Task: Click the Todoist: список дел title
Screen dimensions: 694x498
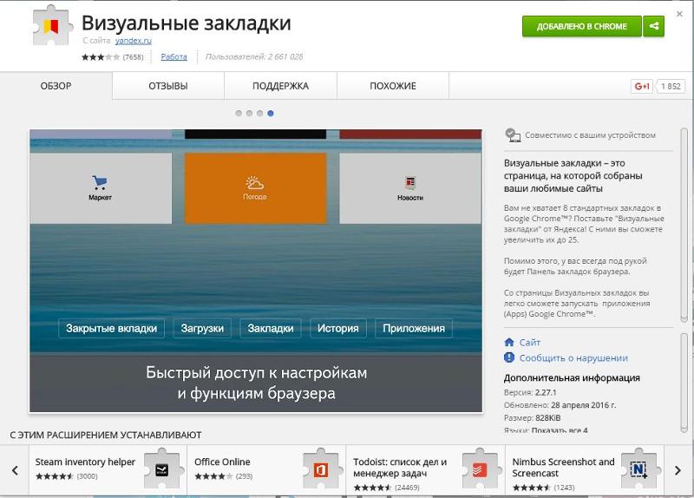Action: click(400, 468)
